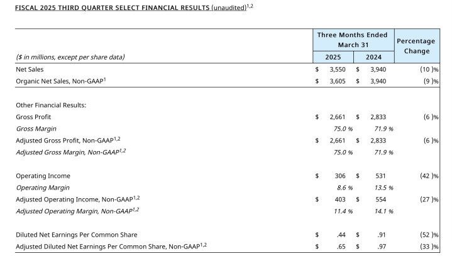Click the Percentage Change column header
The image size is (452, 261).
(x=417, y=46)
